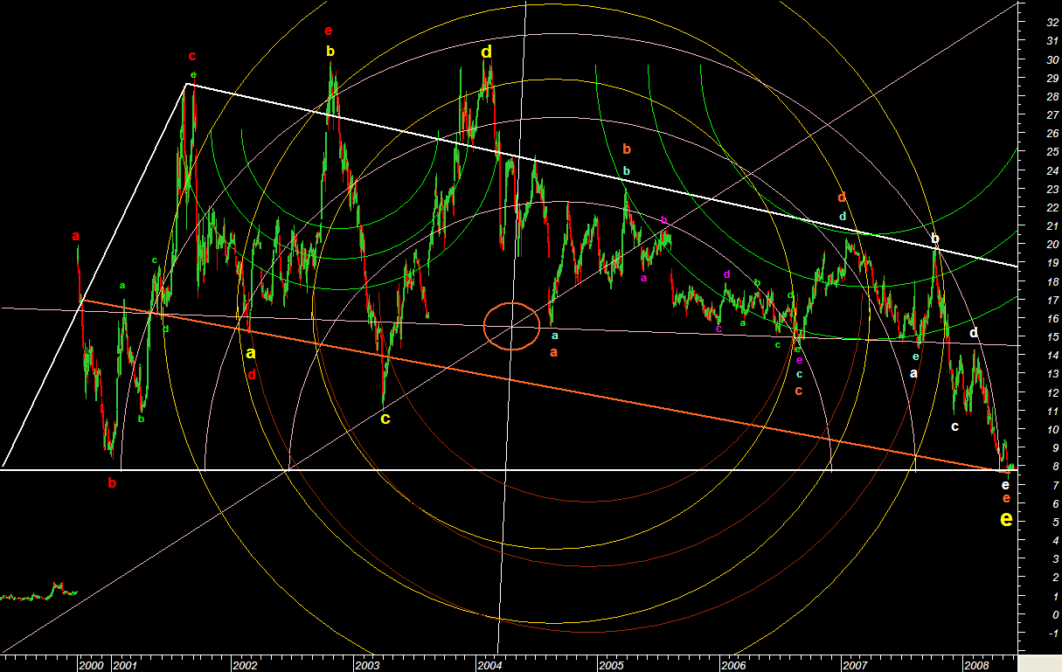The height and width of the screenshot is (672, 1062).
Task: Click the large orange 'd' label near 2007
Action: [x=842, y=197]
